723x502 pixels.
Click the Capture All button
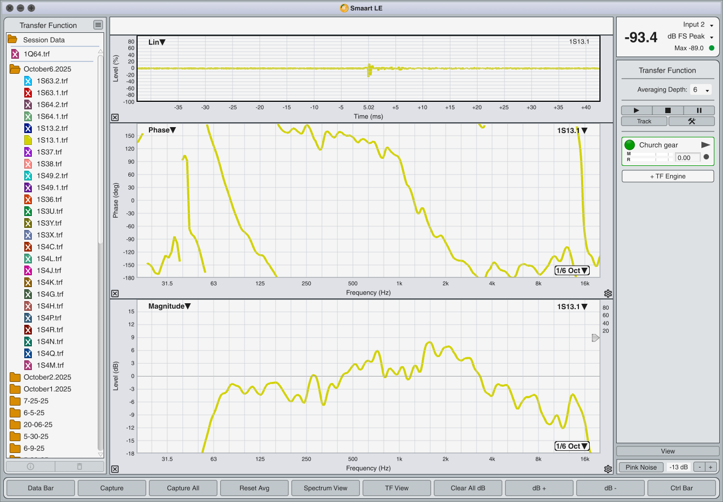point(183,488)
